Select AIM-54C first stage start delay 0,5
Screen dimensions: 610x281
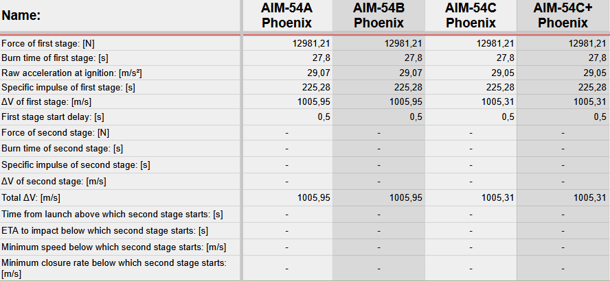508,117
